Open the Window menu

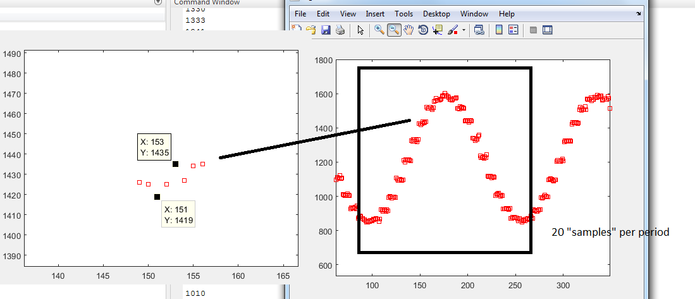[x=474, y=14]
